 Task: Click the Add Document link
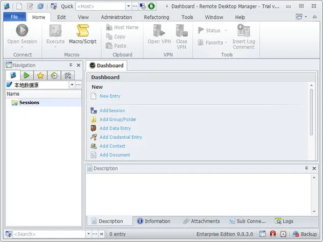tap(115, 155)
